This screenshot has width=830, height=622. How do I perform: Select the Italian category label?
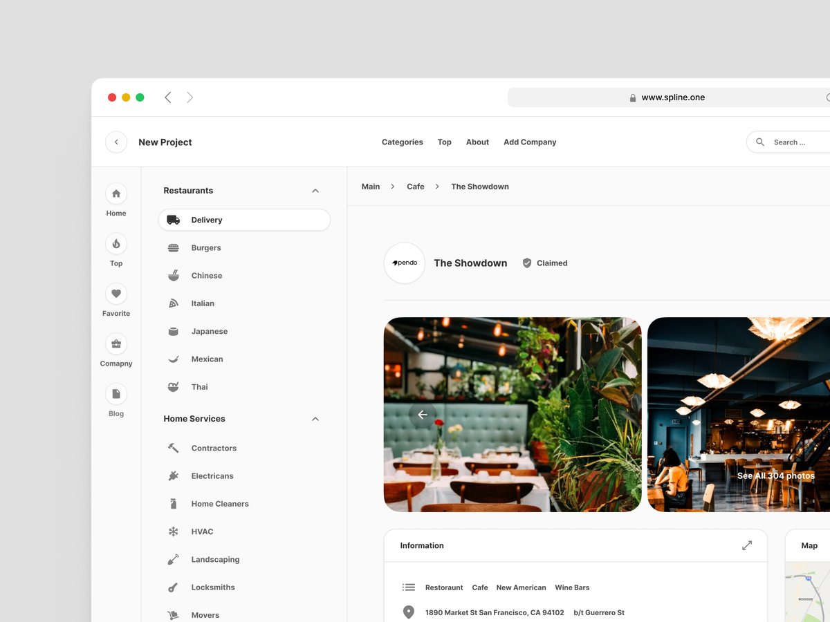point(203,303)
